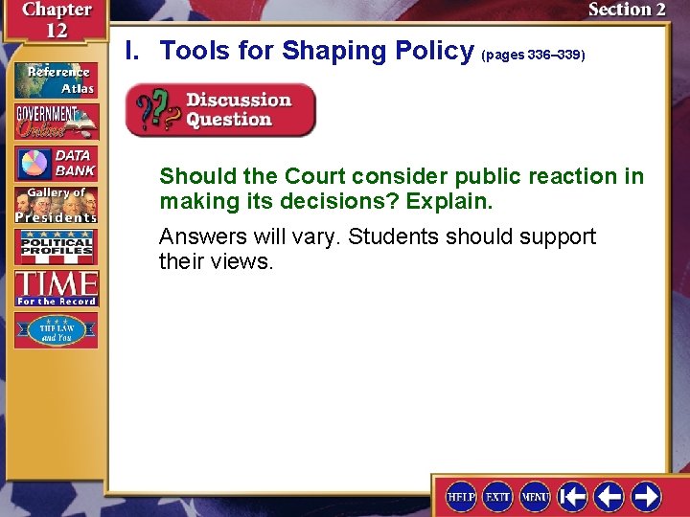Click the pages 336–339 reference
The width and height of the screenshot is (690, 517).
pyautogui.click(x=534, y=55)
